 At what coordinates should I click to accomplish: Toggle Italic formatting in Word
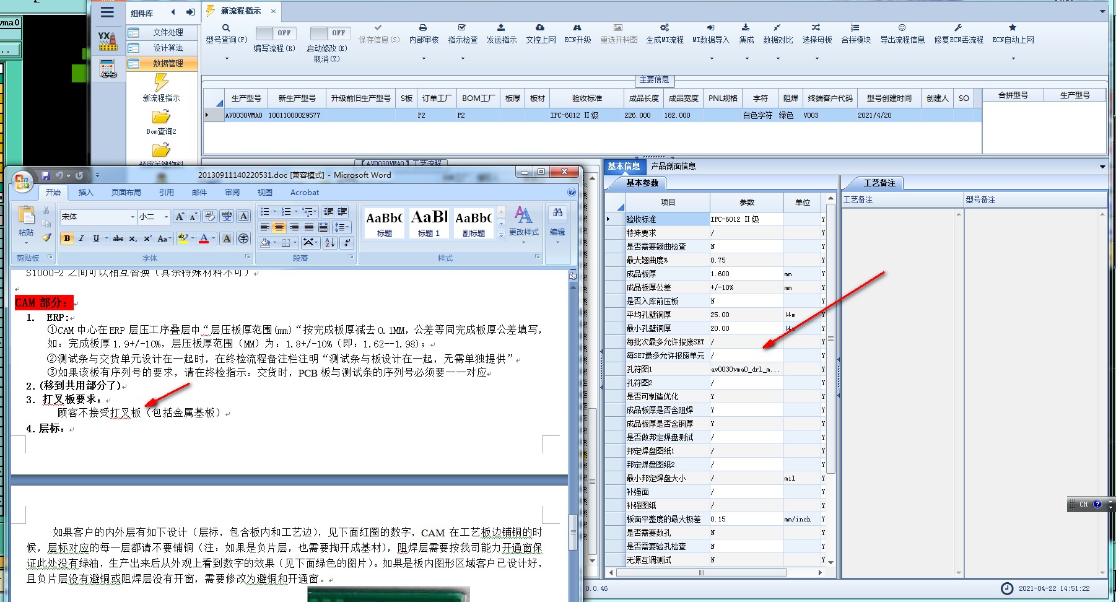tap(81, 238)
